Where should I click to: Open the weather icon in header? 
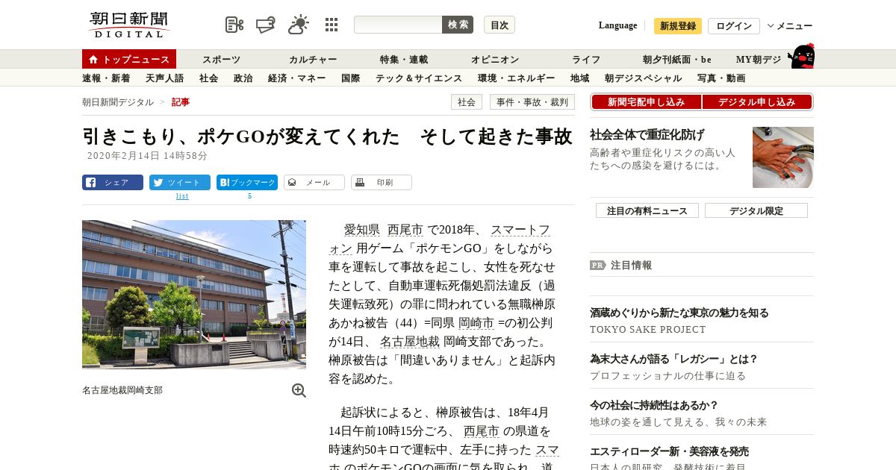pos(299,25)
